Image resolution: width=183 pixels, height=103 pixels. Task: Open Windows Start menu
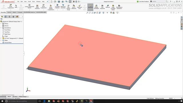[x=2, y=101]
